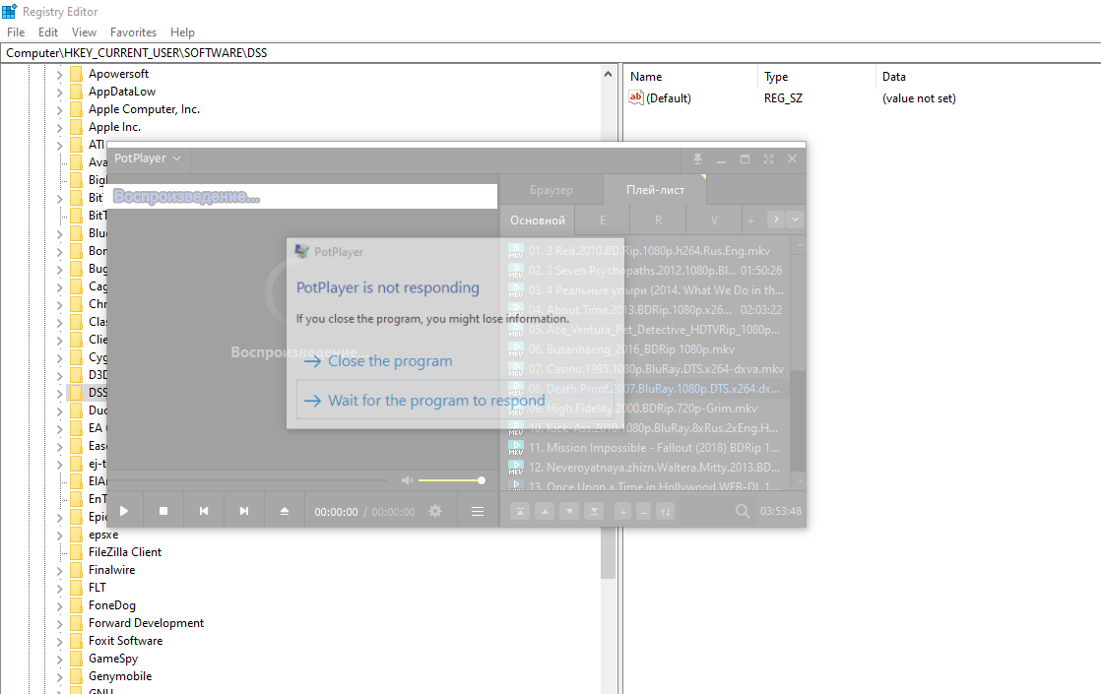Choose Wait for the program to respond
The width and height of the screenshot is (1101, 694).
tap(456, 400)
